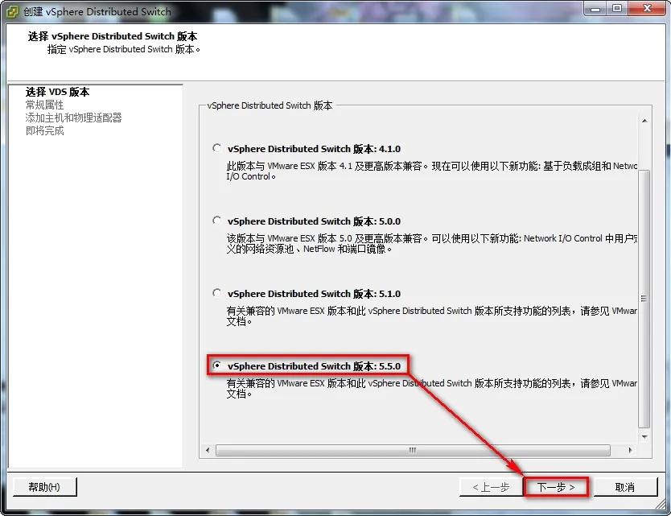The height and width of the screenshot is (516, 671).
Task: Click the horizontal scrollbar left arrow
Action: click(x=208, y=450)
